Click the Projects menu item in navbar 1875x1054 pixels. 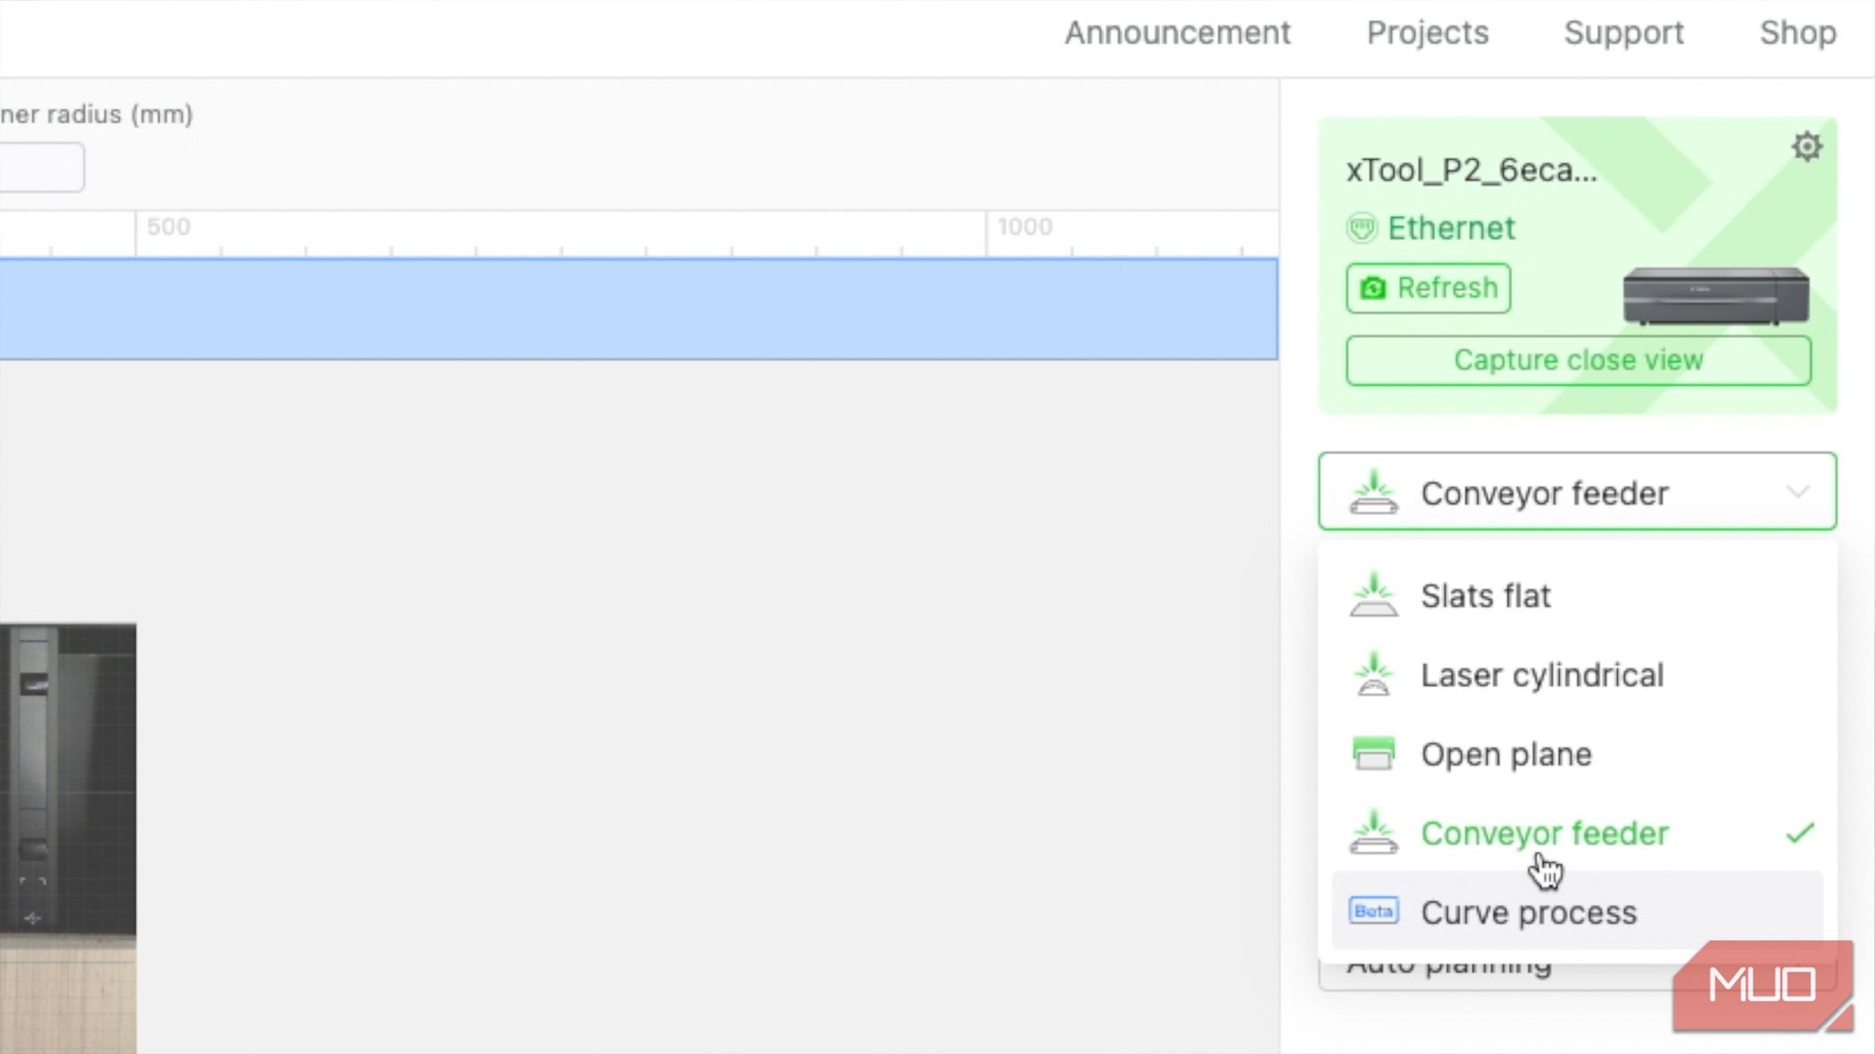[1427, 31]
